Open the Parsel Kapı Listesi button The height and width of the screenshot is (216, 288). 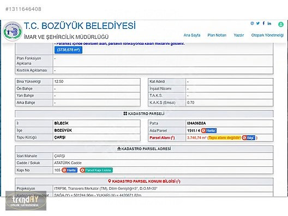96,170
